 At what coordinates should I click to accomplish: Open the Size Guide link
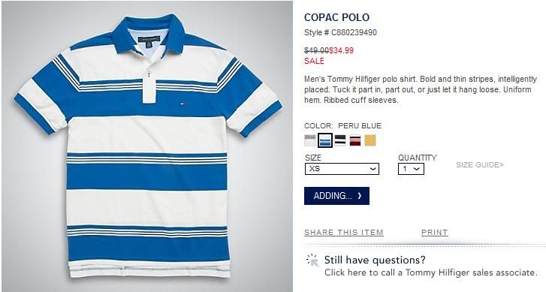pyautogui.click(x=480, y=164)
